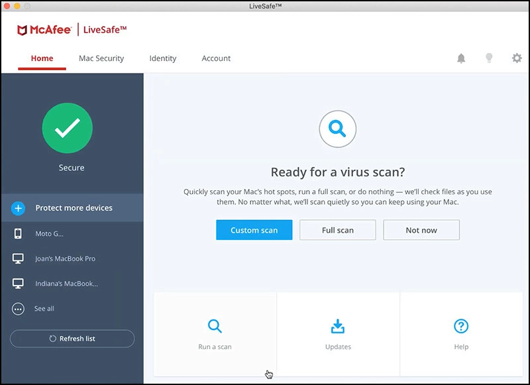
Task: Select Protect more devices label
Action: [74, 208]
